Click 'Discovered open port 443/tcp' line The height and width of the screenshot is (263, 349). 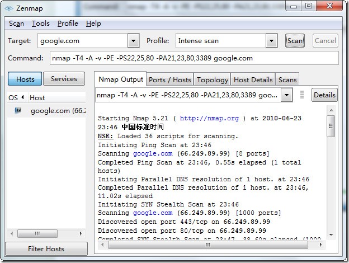click(x=184, y=222)
